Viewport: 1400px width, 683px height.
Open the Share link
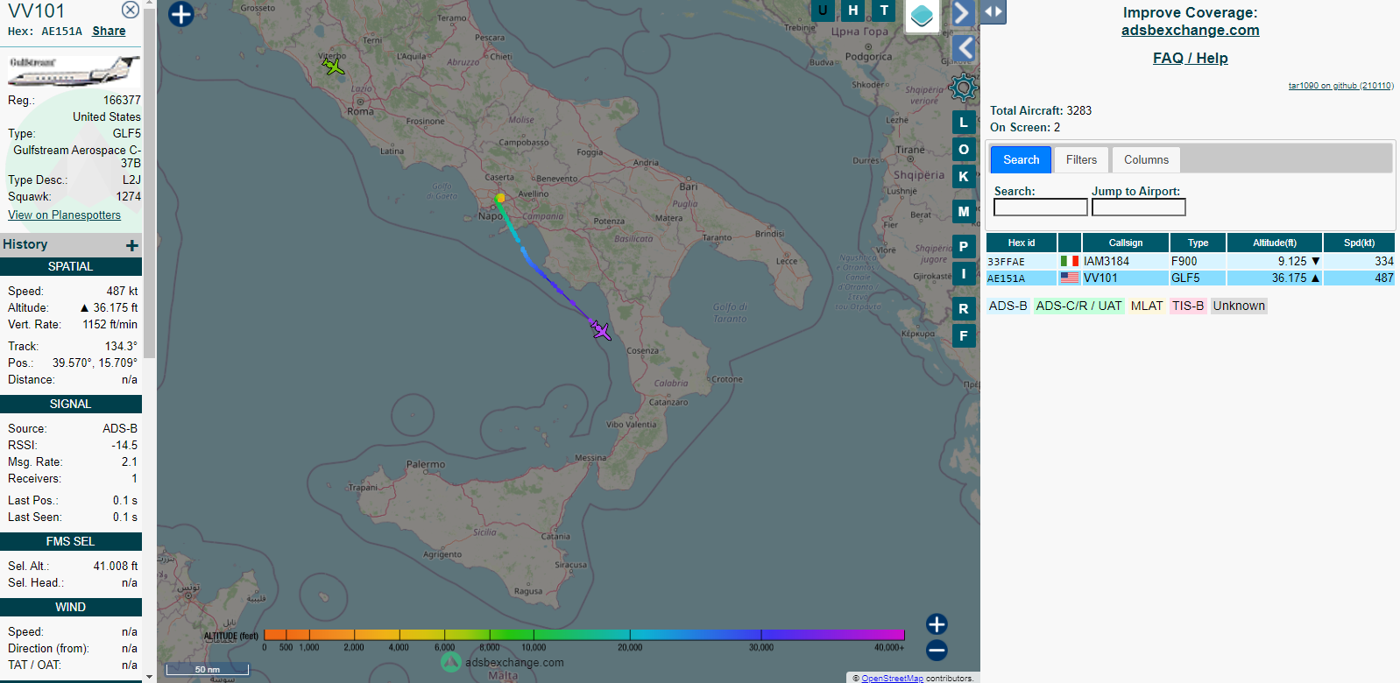point(109,31)
